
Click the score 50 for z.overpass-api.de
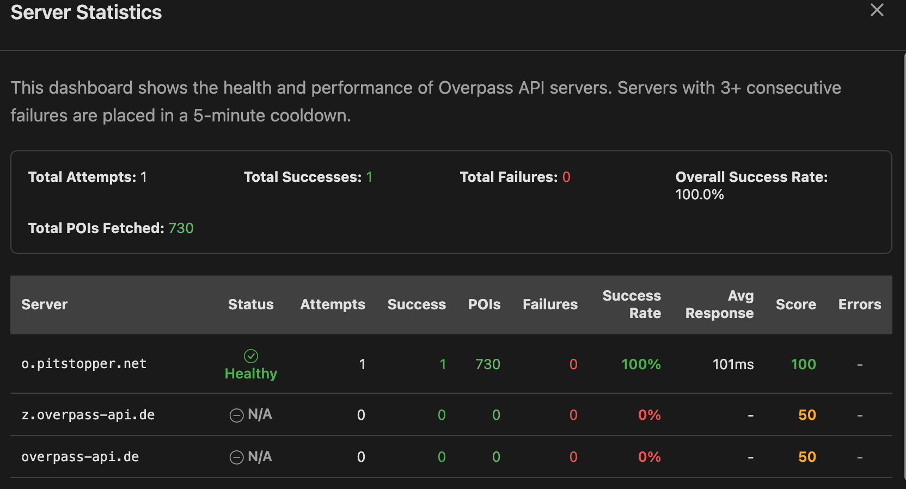(807, 415)
